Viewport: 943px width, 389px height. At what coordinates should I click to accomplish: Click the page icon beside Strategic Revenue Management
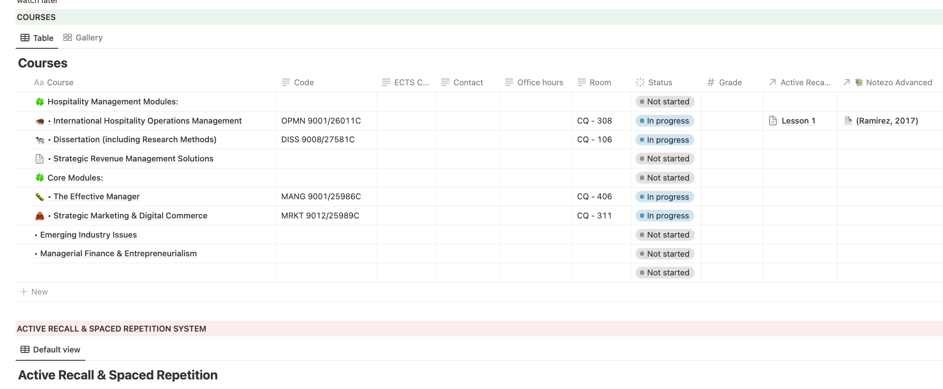pos(40,159)
